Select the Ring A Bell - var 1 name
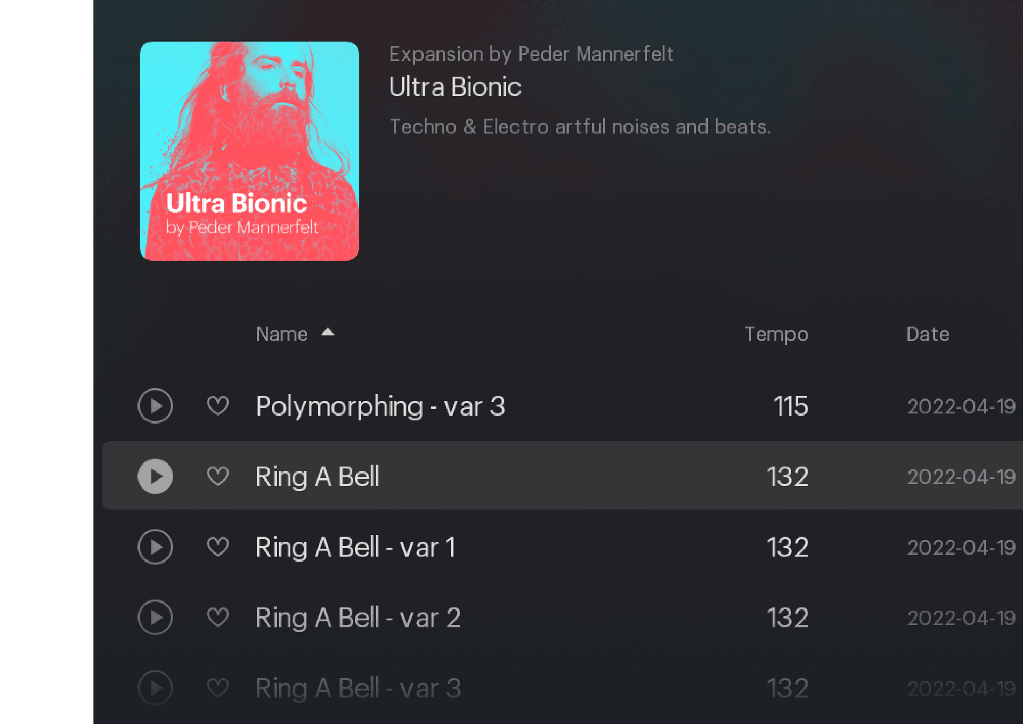 coord(355,548)
